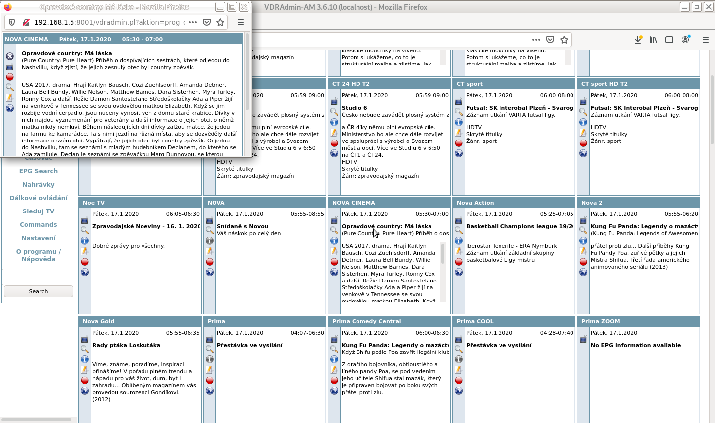This screenshot has height=423, width=715.
Task: Search repeats of Basketball Champions league
Action: 459,230
